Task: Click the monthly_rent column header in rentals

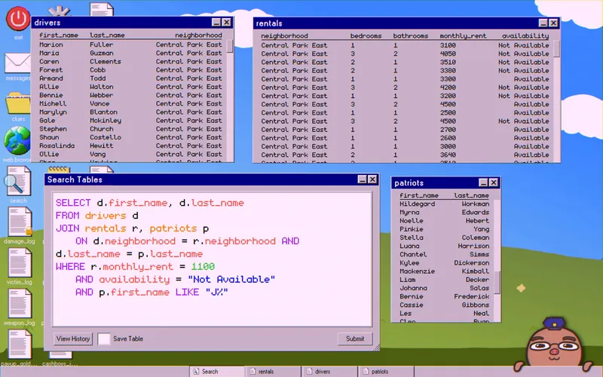Action: click(463, 35)
